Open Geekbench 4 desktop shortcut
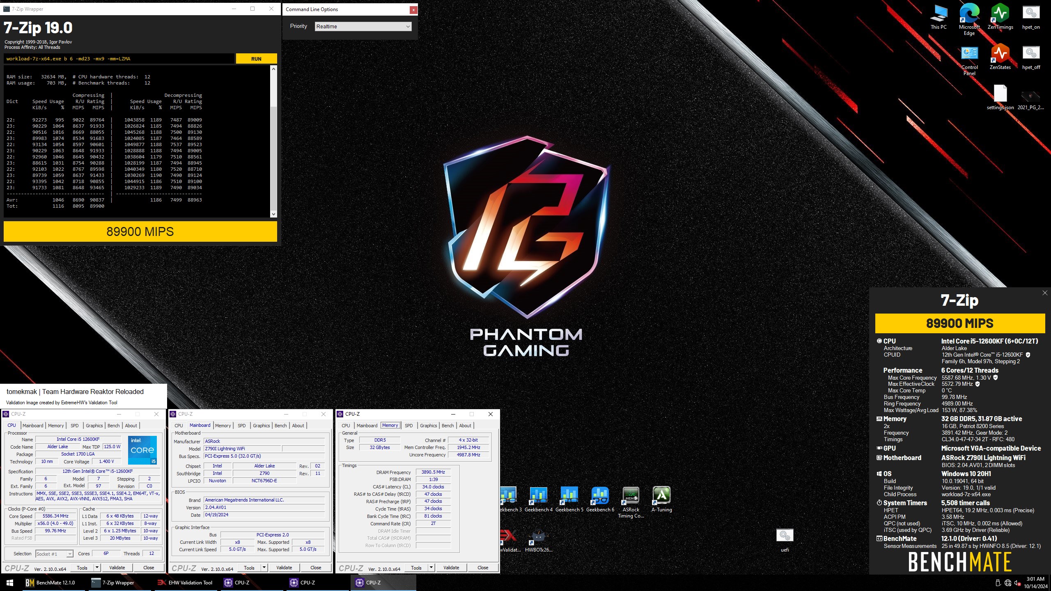Screen dimensions: 1051x591 point(539,499)
